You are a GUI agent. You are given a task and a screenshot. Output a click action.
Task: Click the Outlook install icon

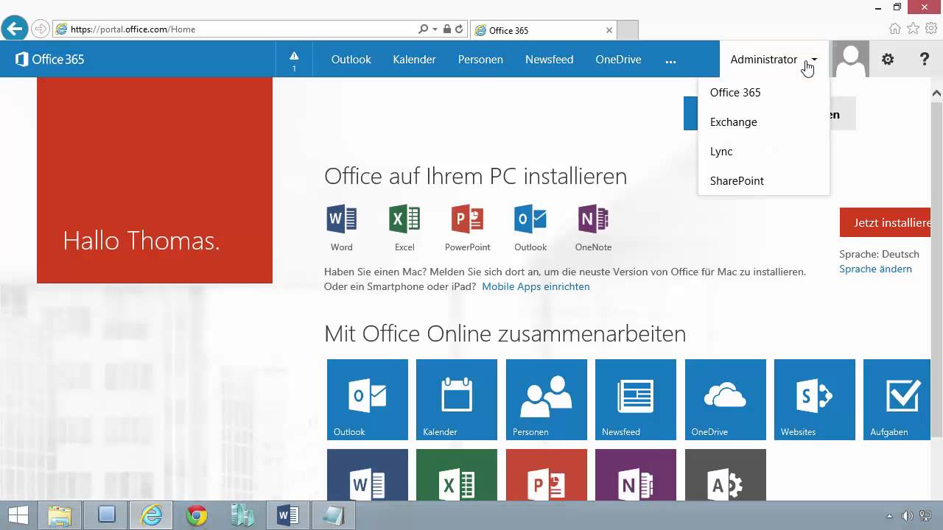click(x=530, y=219)
